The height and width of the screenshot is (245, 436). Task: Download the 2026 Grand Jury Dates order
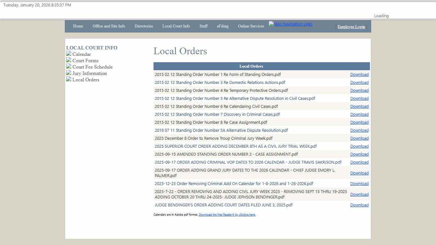(x=359, y=173)
